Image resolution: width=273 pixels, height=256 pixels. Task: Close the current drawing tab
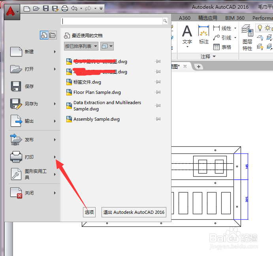pyautogui.click(x=185, y=66)
